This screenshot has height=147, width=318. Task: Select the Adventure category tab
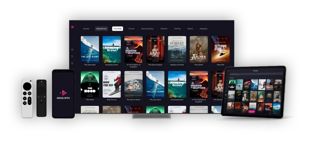coord(101,29)
